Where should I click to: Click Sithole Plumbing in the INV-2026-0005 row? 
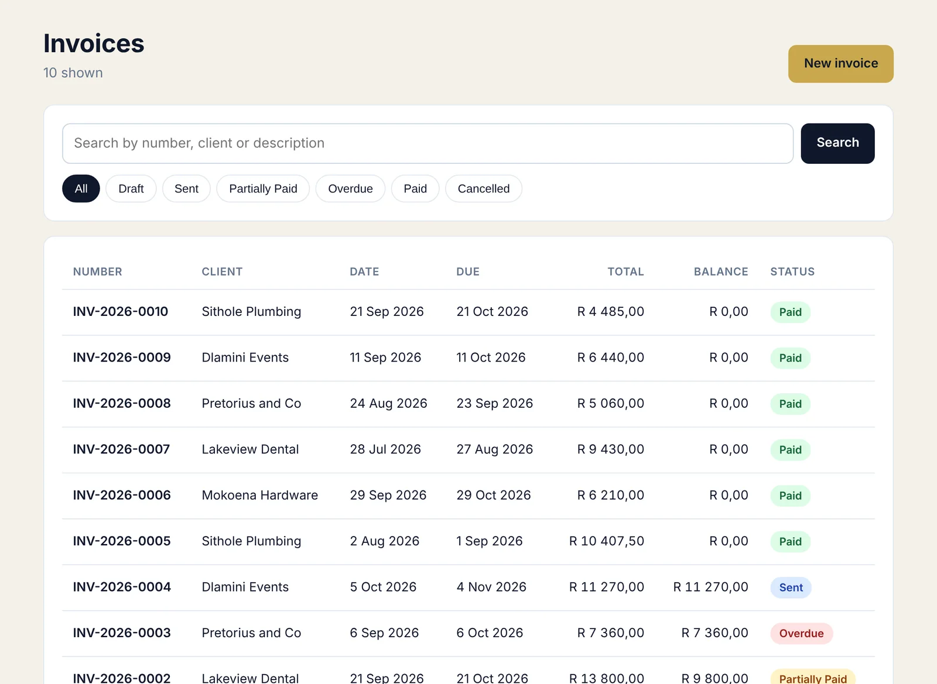251,541
